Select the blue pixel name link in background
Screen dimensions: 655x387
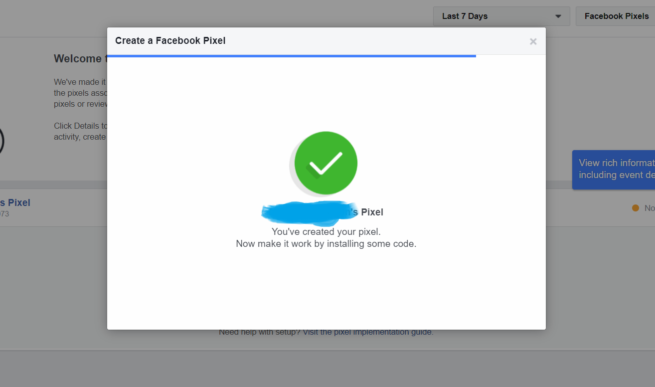coord(15,202)
